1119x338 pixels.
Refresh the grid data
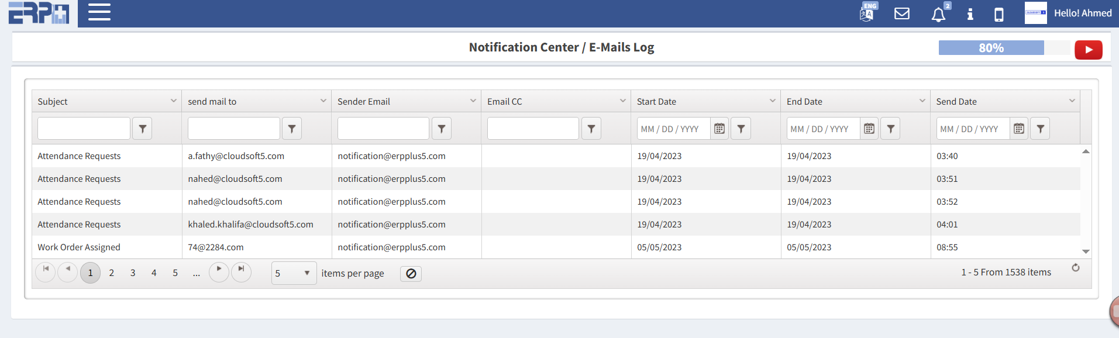point(1075,268)
